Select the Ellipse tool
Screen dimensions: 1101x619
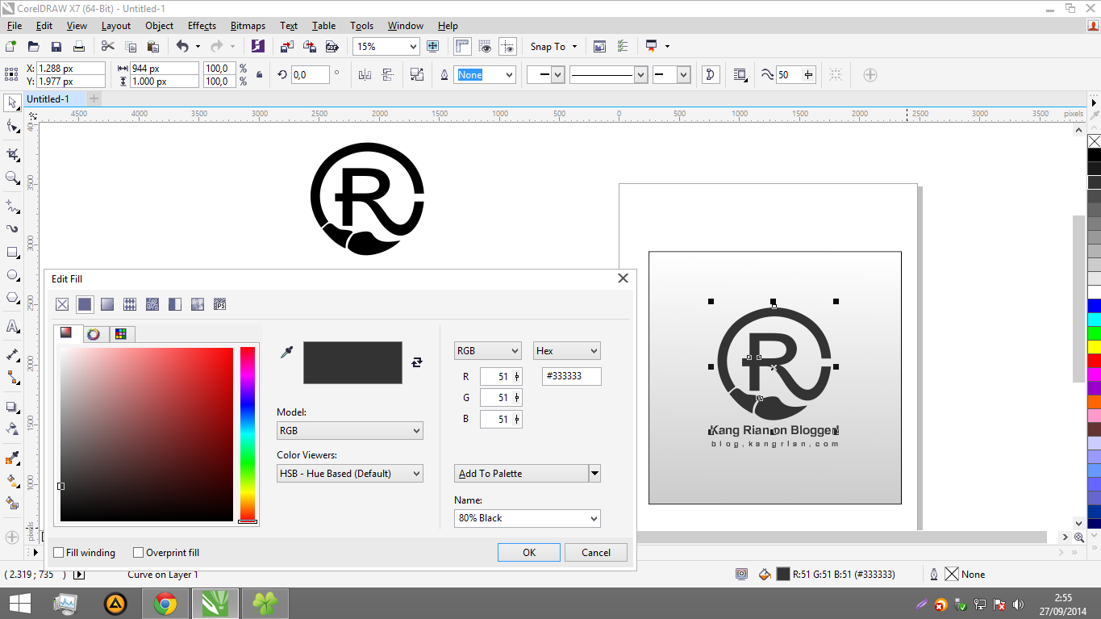12,275
